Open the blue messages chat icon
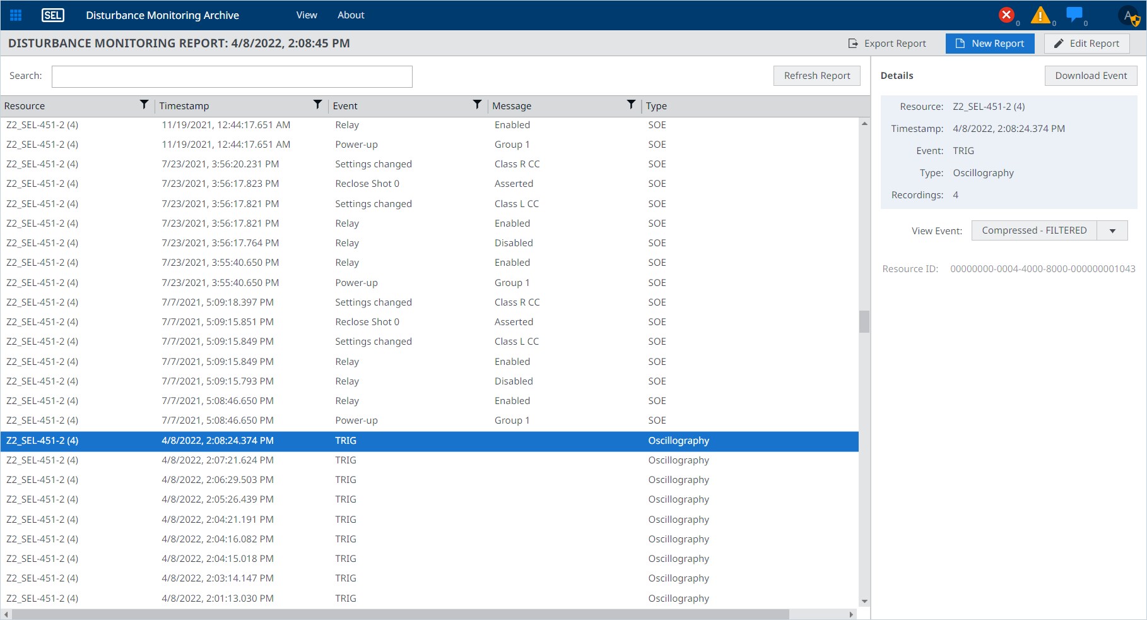The height and width of the screenshot is (620, 1147). point(1074,15)
